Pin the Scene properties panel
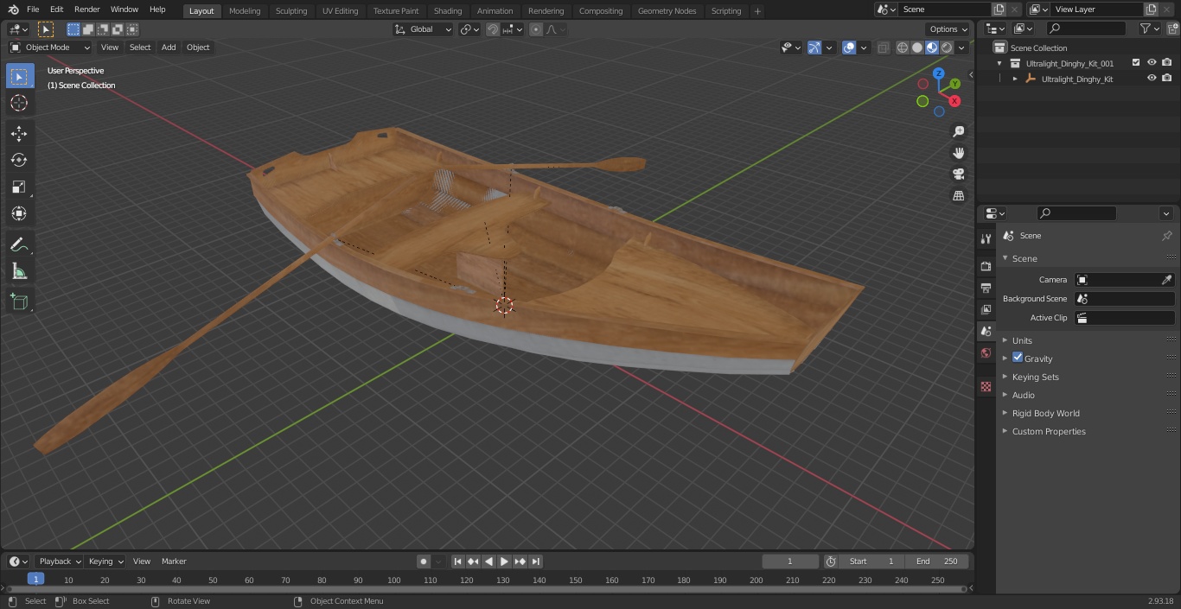The width and height of the screenshot is (1181, 609). (1166, 236)
